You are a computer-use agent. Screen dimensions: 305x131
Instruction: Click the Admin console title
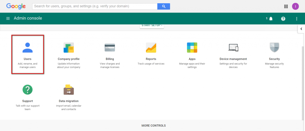tap(28, 18)
